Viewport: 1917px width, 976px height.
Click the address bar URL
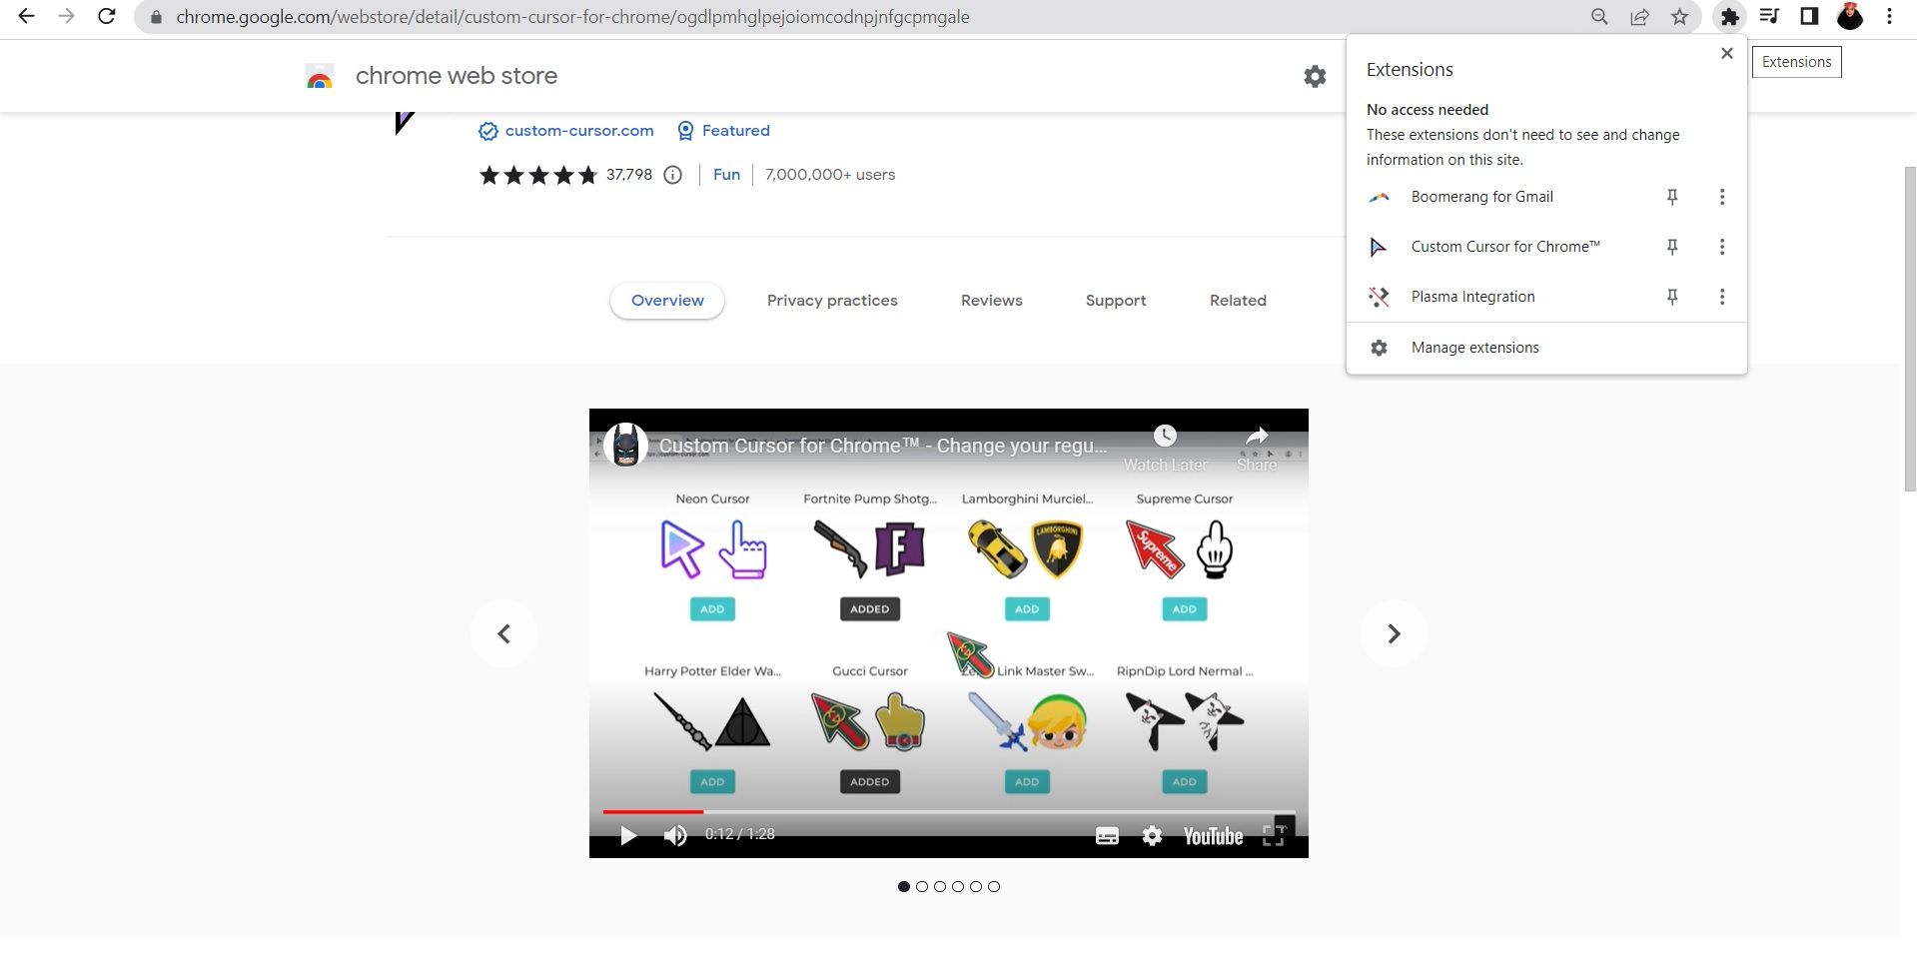point(572,17)
